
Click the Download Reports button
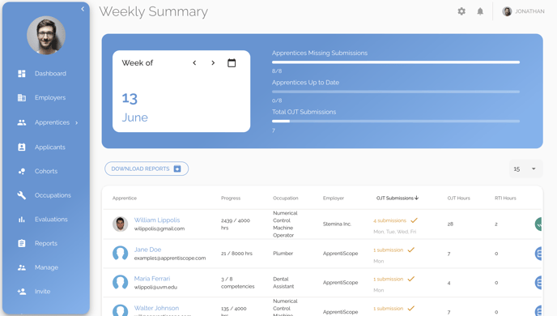(147, 169)
